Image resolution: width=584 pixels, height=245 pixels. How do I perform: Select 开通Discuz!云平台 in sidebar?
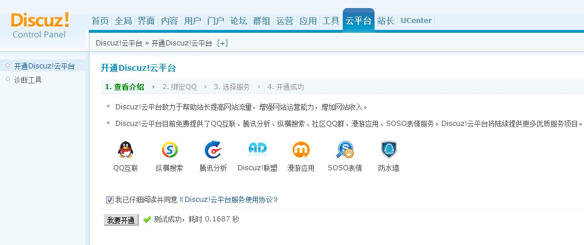pos(44,67)
